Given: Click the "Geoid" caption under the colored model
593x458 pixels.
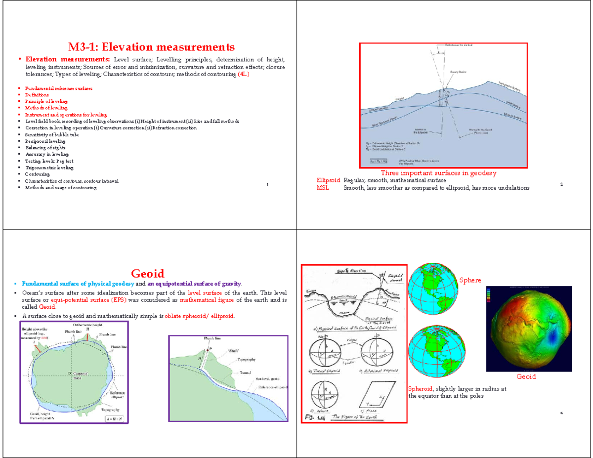Looking at the screenshot, I should (526, 377).
